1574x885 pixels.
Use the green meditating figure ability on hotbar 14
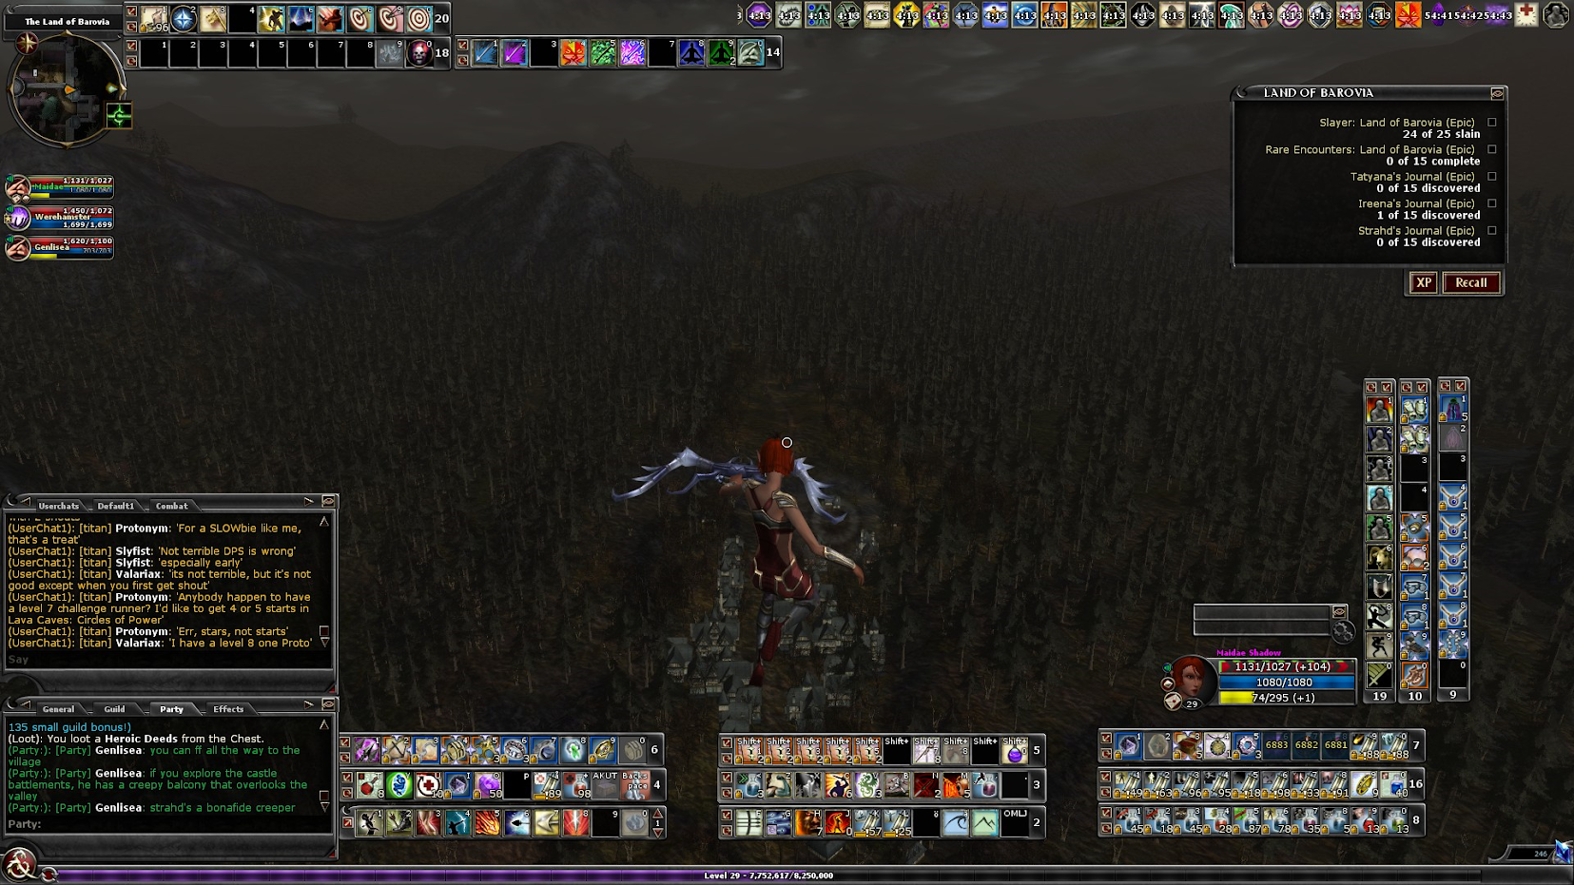(721, 53)
